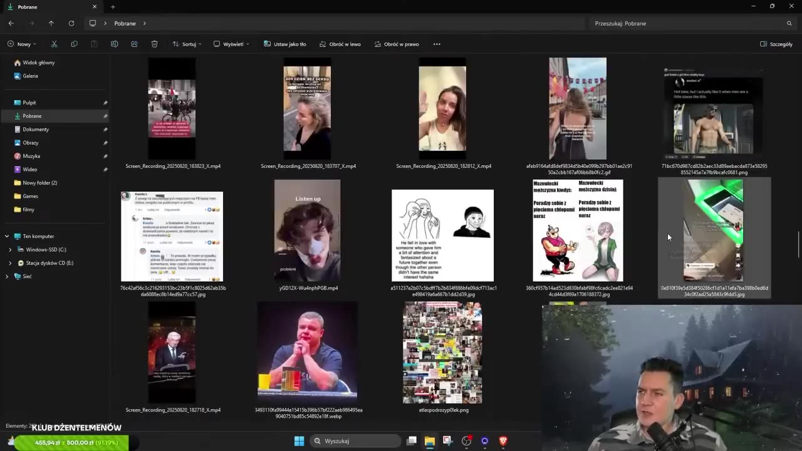Viewport: 802px width, 451px height.
Task: Expand the Windows-SSD (C:) drive node
Action: tap(10, 250)
